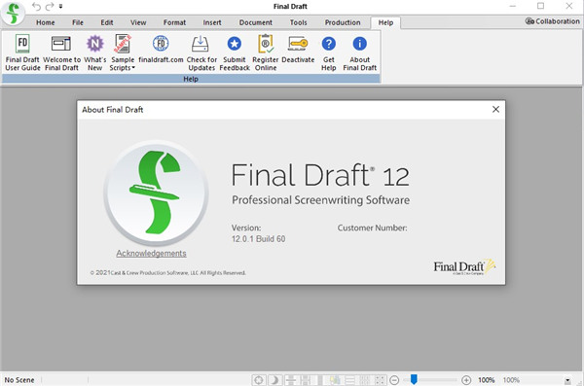Open the Format tab
Viewport: 584px width, 386px height.
pos(174,22)
